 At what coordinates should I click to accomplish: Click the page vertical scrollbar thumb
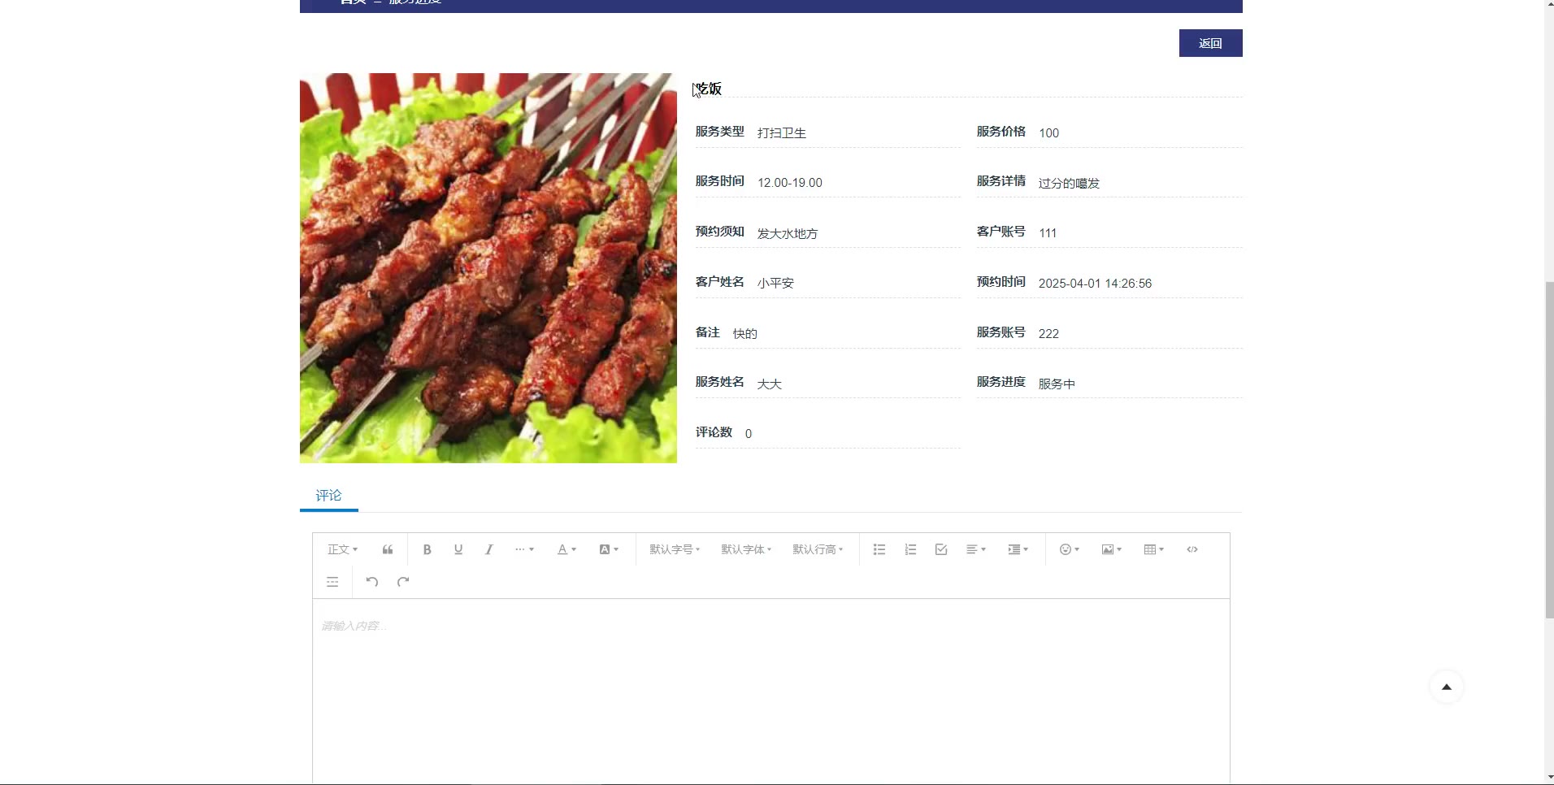(x=1549, y=450)
